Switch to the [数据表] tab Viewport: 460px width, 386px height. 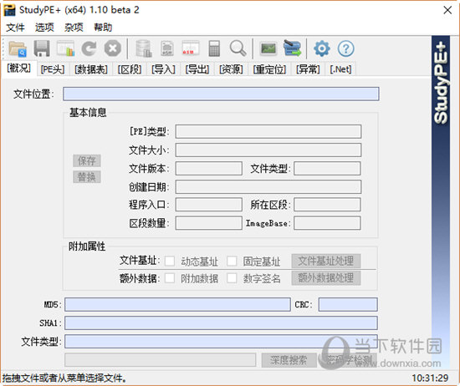tap(91, 69)
